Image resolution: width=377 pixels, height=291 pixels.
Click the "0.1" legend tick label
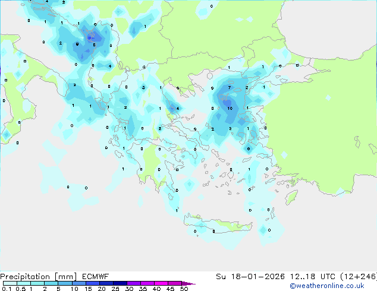(7, 289)
